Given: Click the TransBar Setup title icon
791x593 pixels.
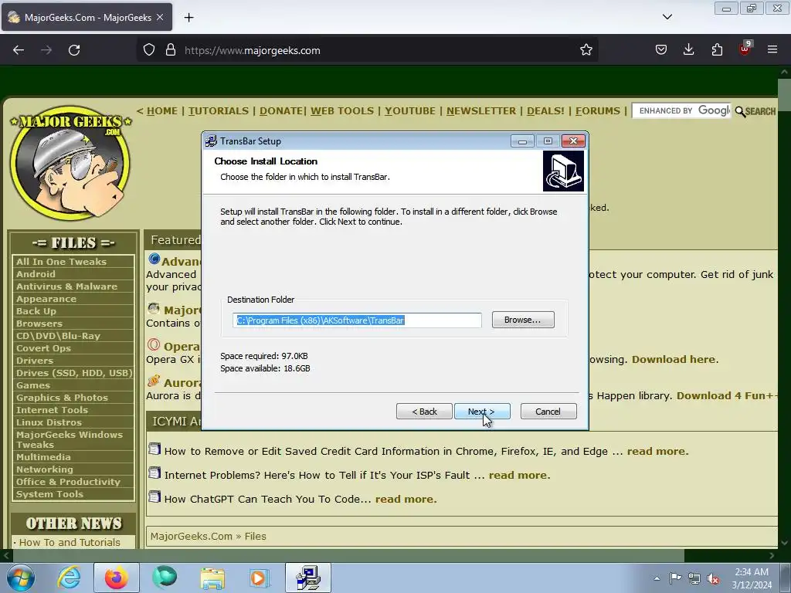Looking at the screenshot, I should tap(211, 141).
